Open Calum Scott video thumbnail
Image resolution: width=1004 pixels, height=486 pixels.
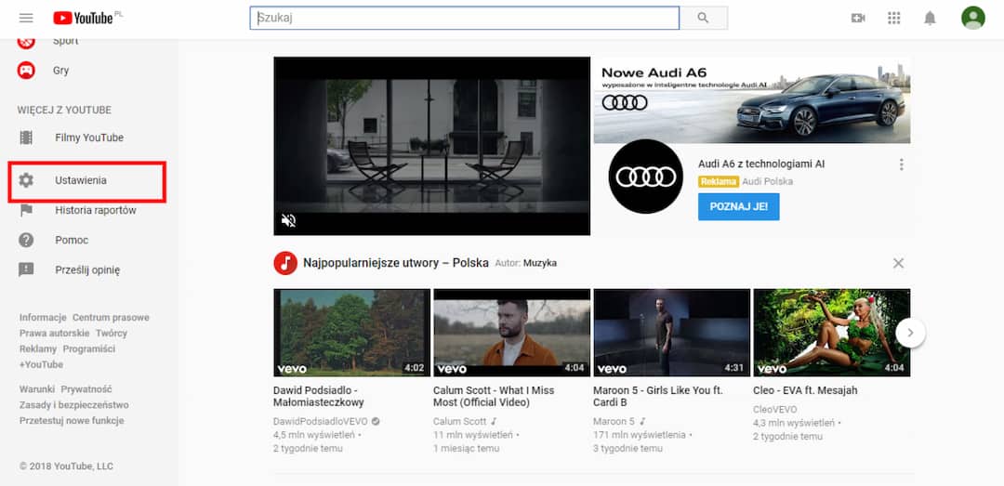(511, 333)
